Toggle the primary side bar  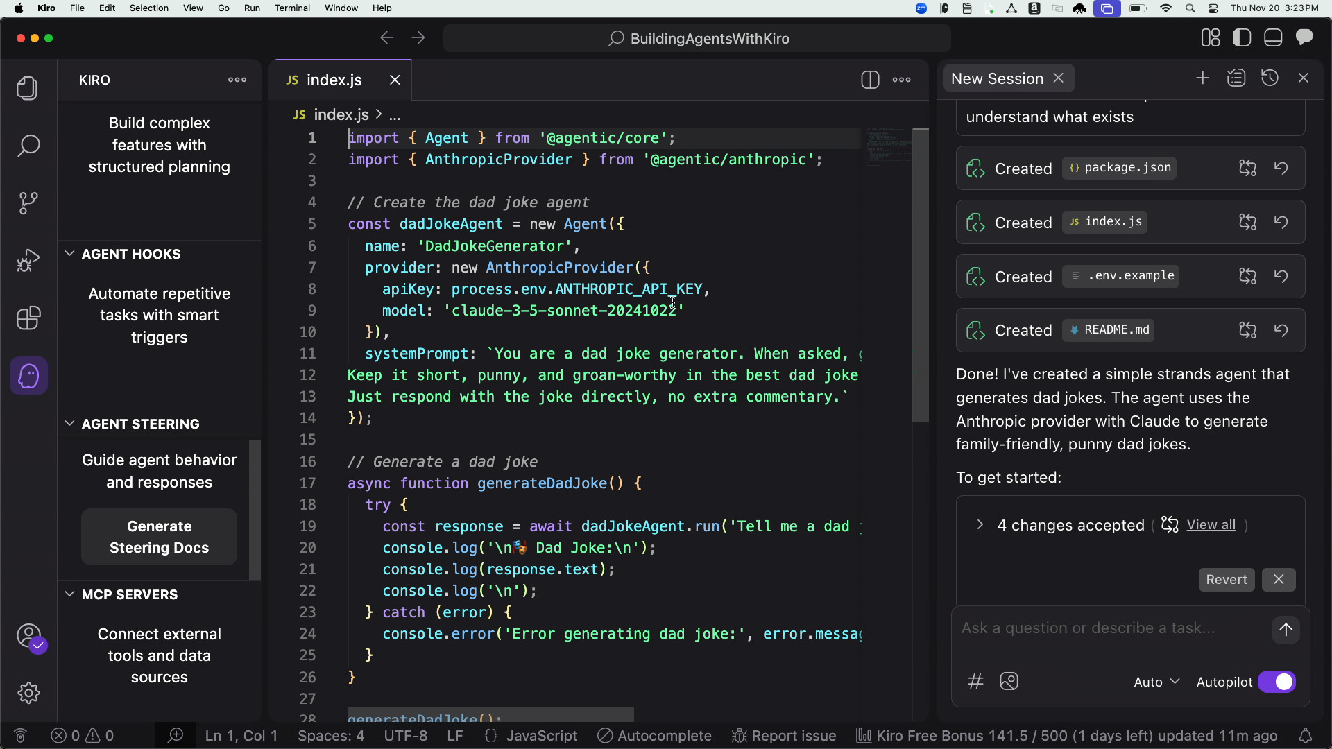pyautogui.click(x=1242, y=38)
